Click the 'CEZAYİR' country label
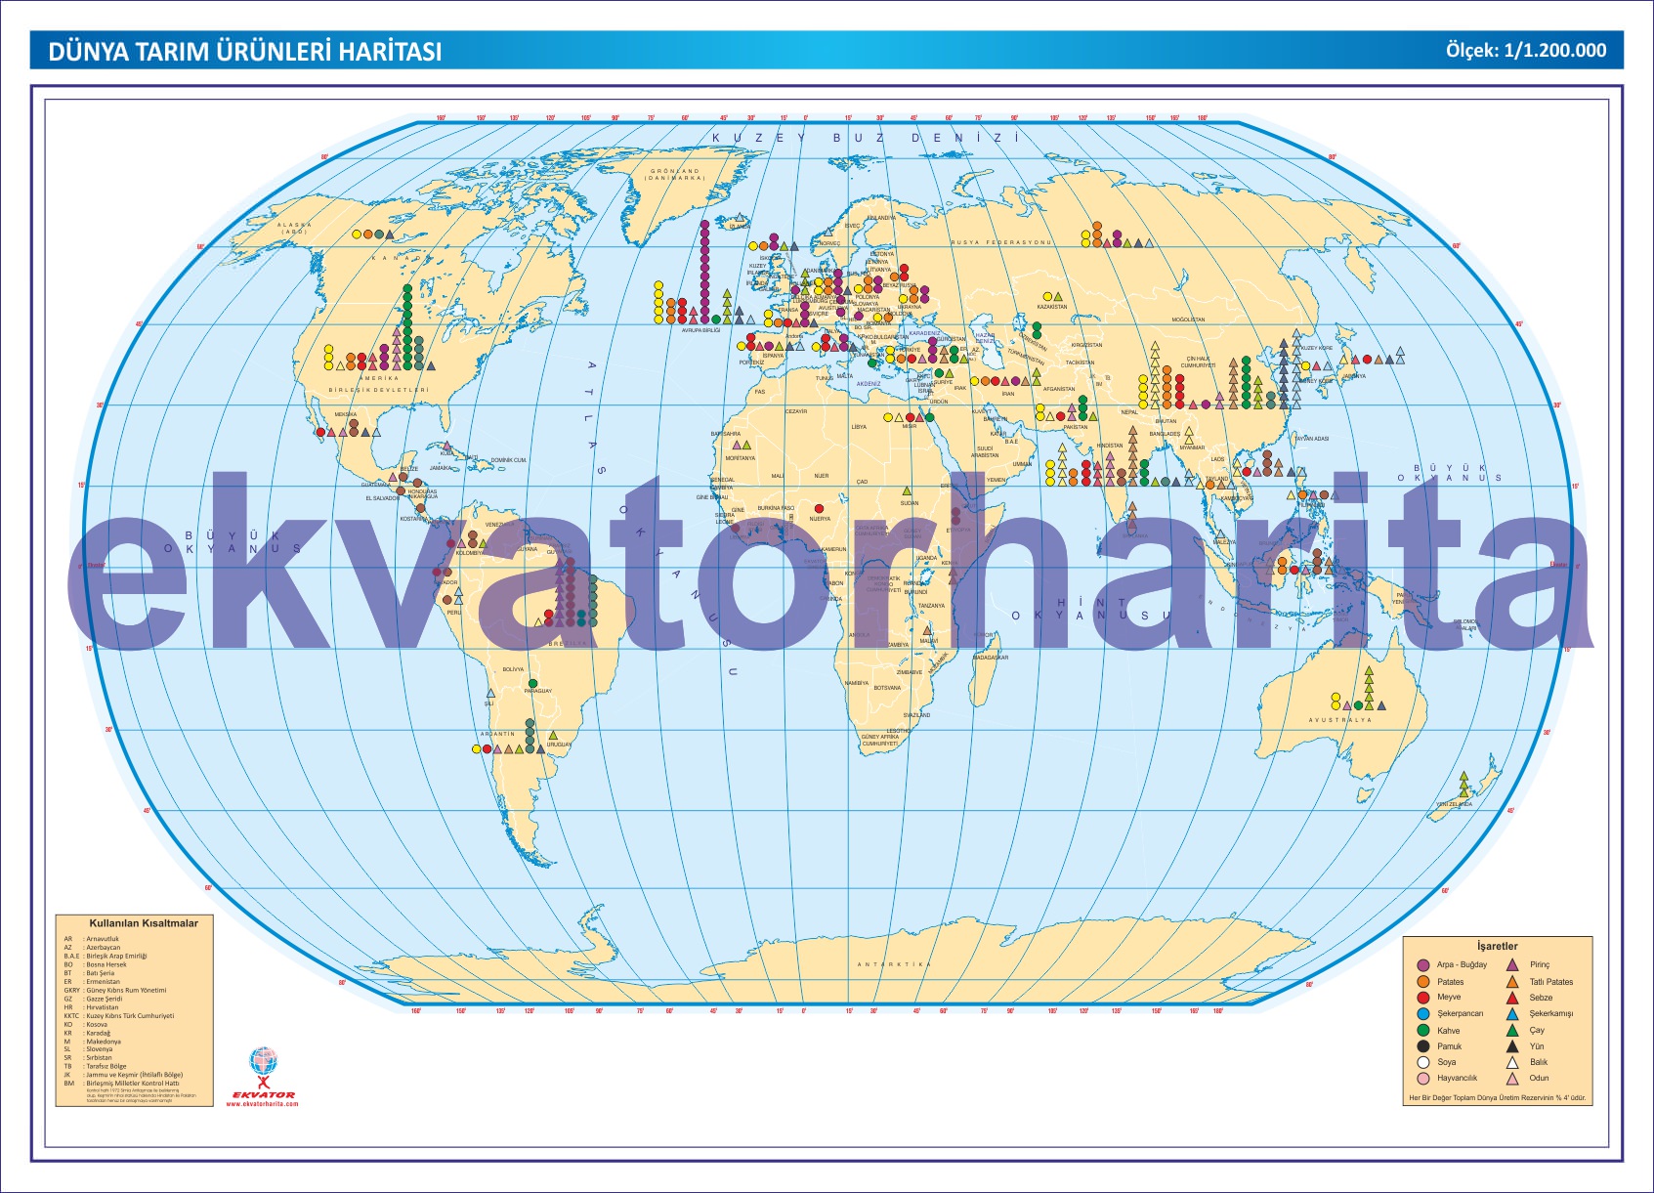The width and height of the screenshot is (1654, 1193). point(796,411)
